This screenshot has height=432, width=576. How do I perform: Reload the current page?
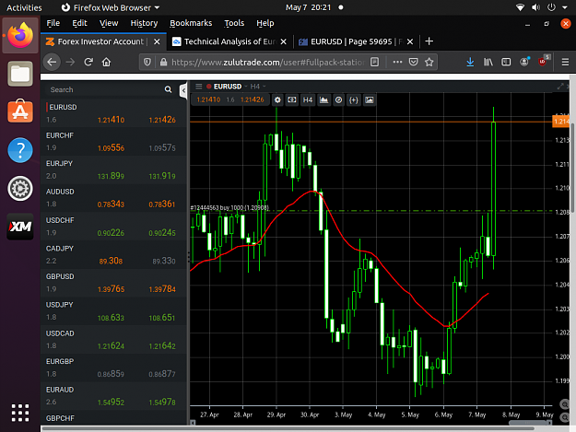click(x=88, y=62)
